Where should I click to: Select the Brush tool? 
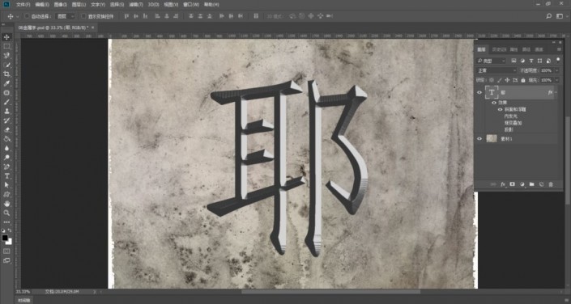(x=6, y=102)
